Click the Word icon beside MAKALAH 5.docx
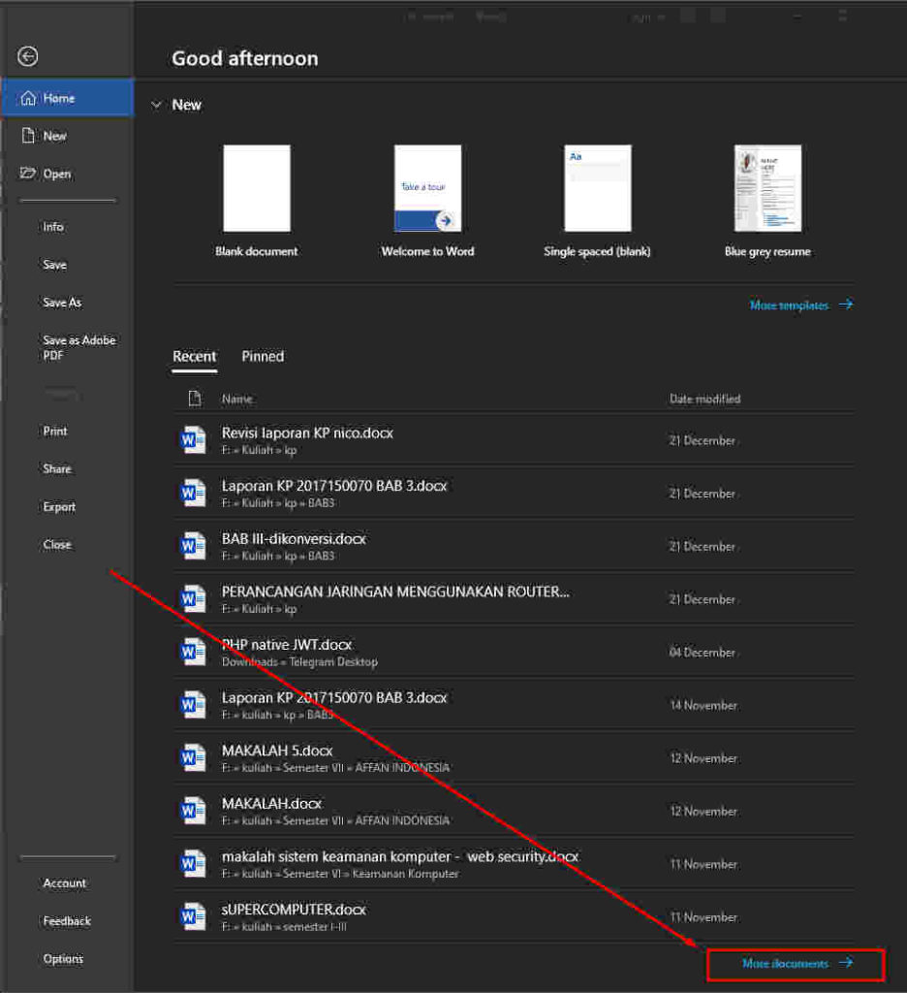Viewport: 907px width, 993px height. point(193,757)
